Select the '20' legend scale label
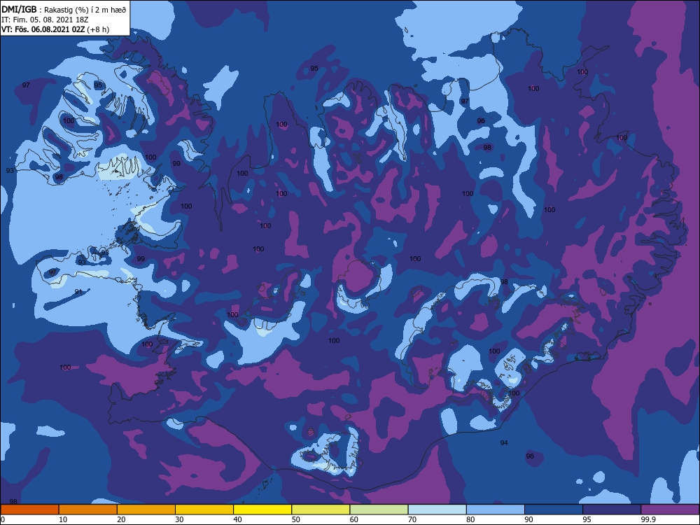 coord(121,519)
